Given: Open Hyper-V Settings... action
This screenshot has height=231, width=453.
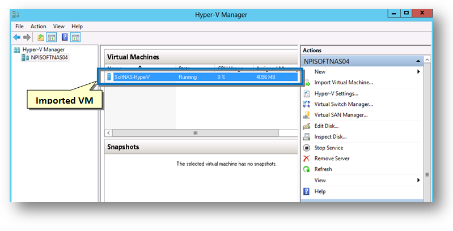Looking at the screenshot, I should pos(336,93).
